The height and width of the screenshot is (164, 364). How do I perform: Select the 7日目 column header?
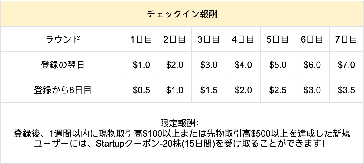pyautogui.click(x=346, y=39)
